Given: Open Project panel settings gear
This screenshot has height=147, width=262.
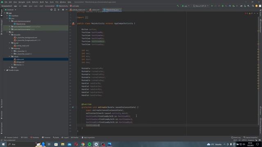Looking at the screenshot, I should coord(63,10).
